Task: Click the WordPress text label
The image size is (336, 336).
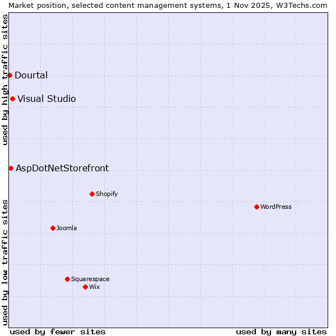Action: click(x=276, y=207)
